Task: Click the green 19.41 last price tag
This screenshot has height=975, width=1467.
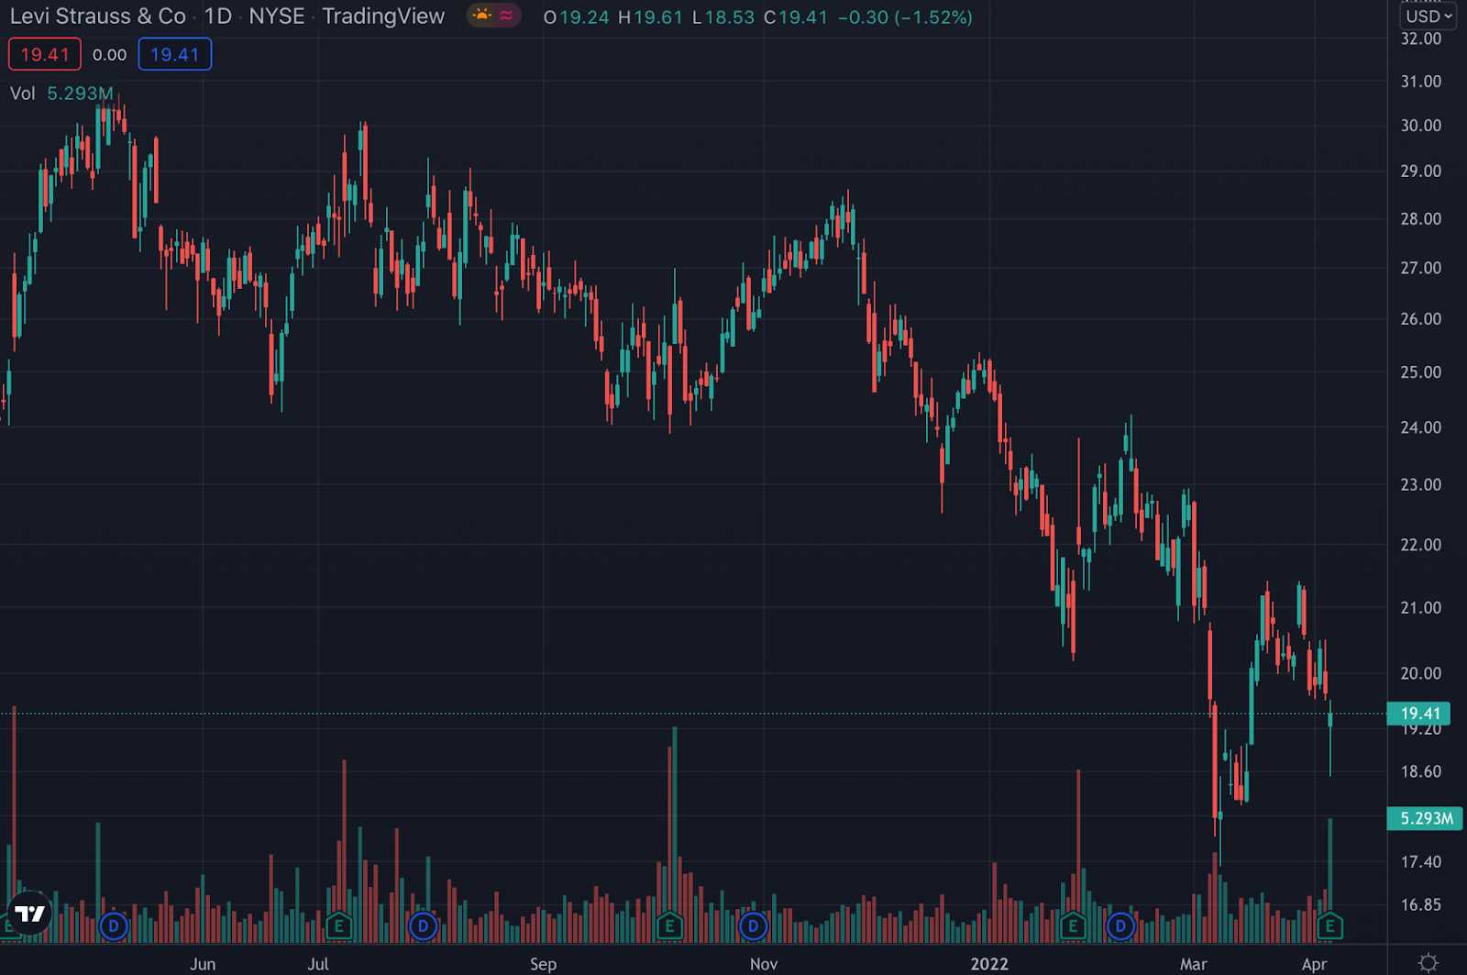Action: pyautogui.click(x=1419, y=714)
